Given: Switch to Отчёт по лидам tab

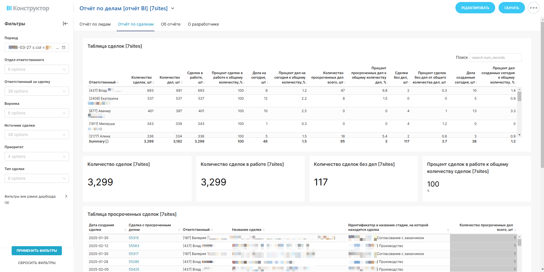Looking at the screenshot, I should click(x=95, y=24).
